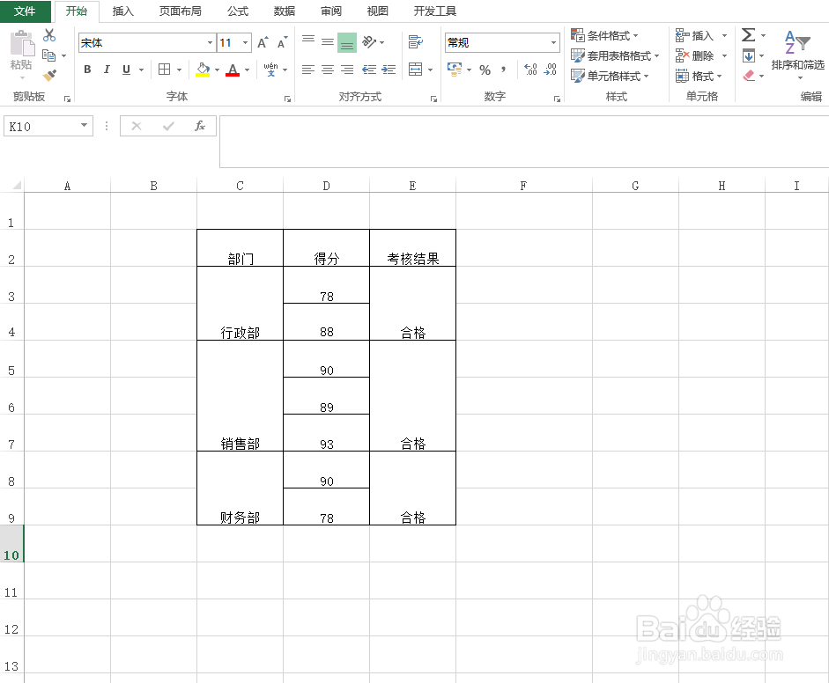Screen dimensions: 829x683
Task: Apply percent style with the % icon
Action: point(484,70)
